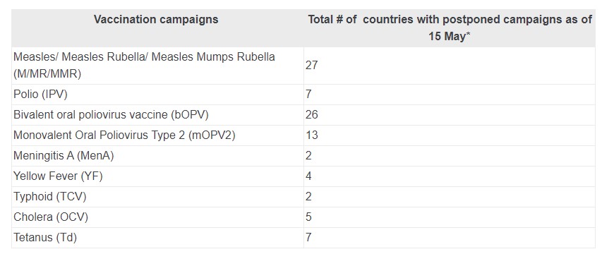Select the value 26 for bOPV
This screenshot has height=254, width=602.
[x=312, y=115]
